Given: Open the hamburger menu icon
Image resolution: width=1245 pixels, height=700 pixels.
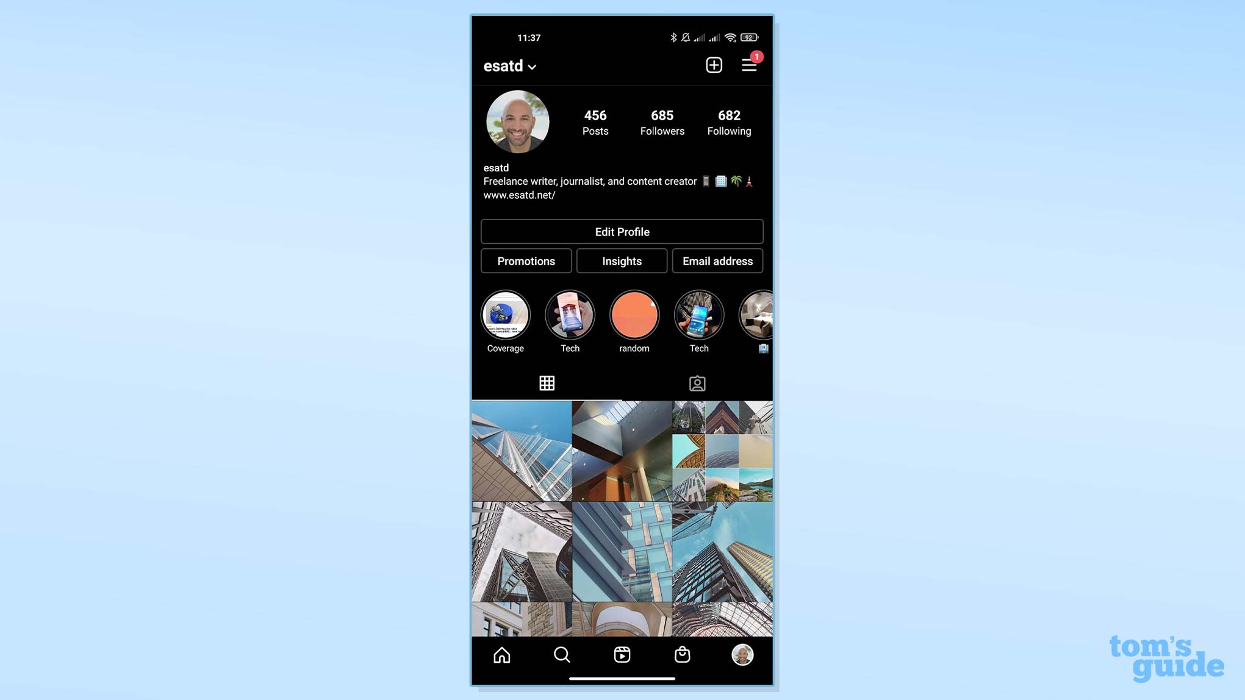Looking at the screenshot, I should [749, 66].
